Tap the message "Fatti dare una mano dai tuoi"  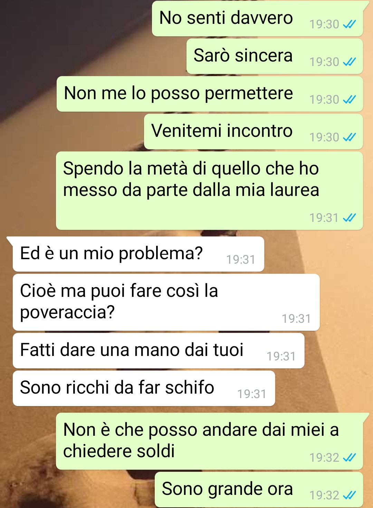tap(159, 351)
